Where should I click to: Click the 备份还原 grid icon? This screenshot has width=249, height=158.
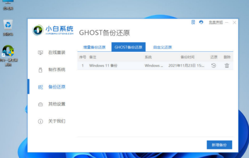click(x=40, y=87)
